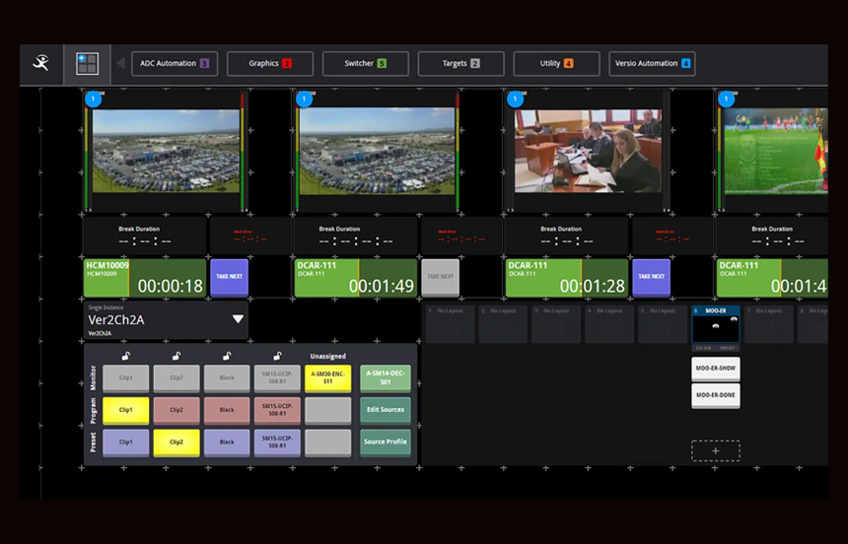The image size is (848, 544).
Task: Select Black in the Monitor row
Action: (227, 378)
